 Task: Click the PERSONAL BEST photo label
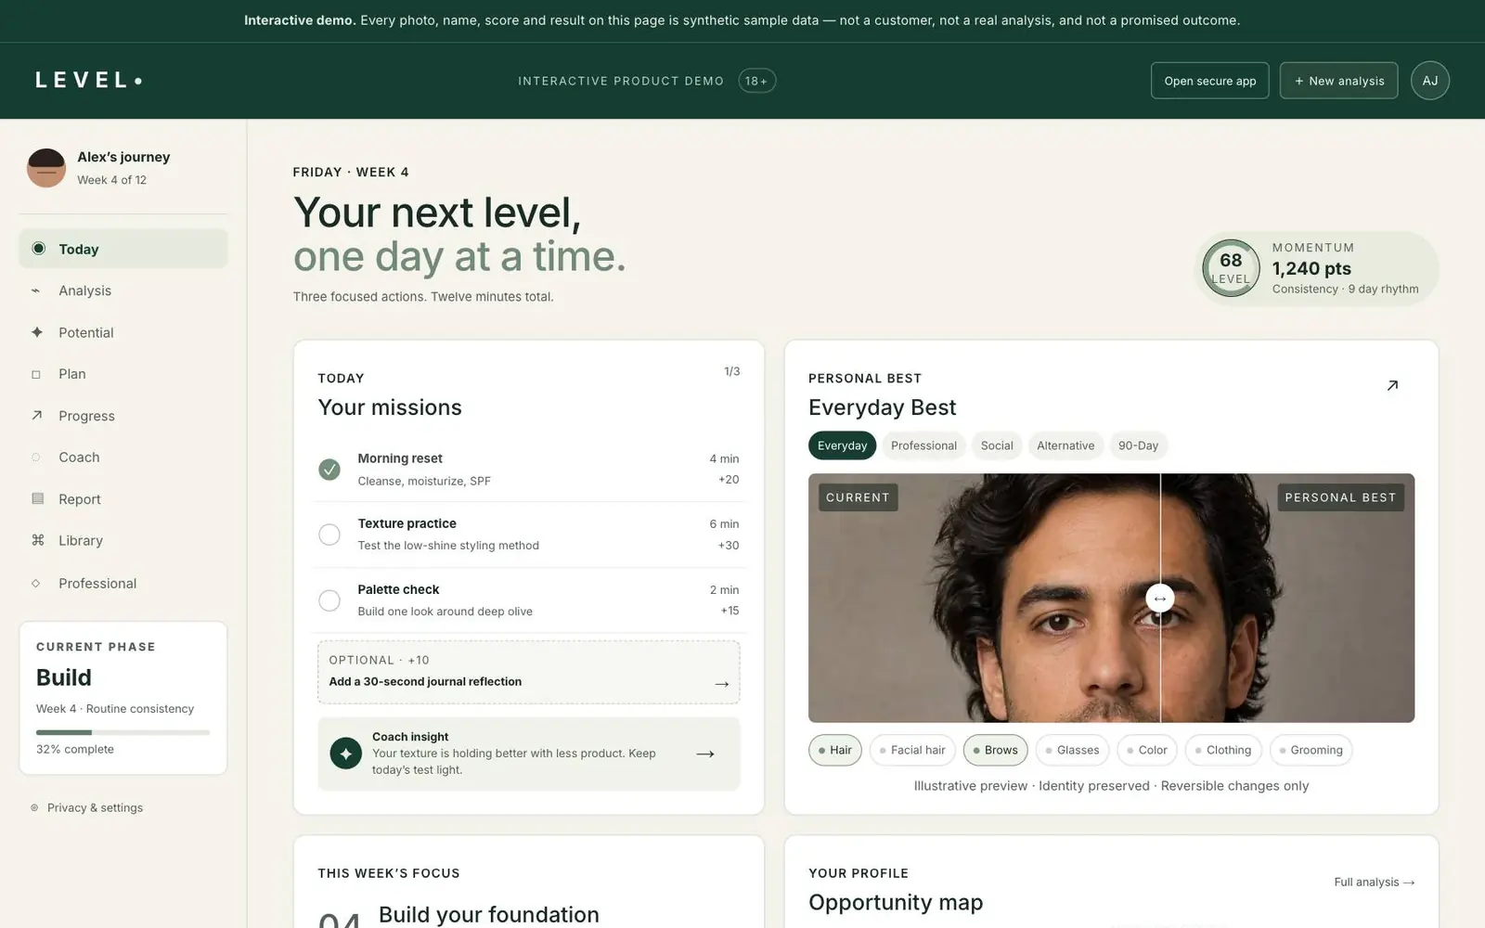tap(1340, 497)
